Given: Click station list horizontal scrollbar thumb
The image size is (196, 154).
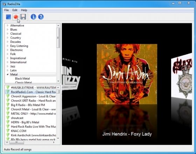Looking at the screenshot, I should pyautogui.click(x=17, y=142).
